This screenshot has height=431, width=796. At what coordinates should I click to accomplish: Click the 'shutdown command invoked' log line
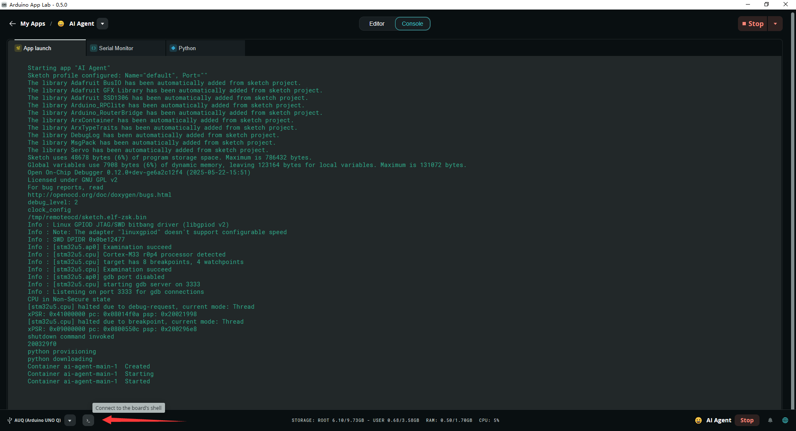(71, 337)
